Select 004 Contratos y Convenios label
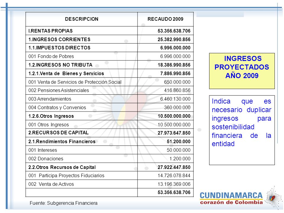Viewport: 284px width, 213px height. click(x=57, y=108)
